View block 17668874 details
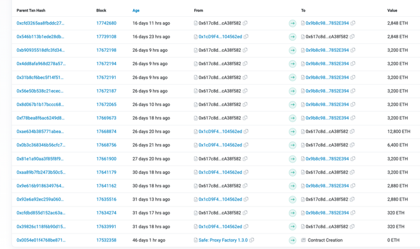Image resolution: width=420 pixels, height=249 pixels. point(106,131)
